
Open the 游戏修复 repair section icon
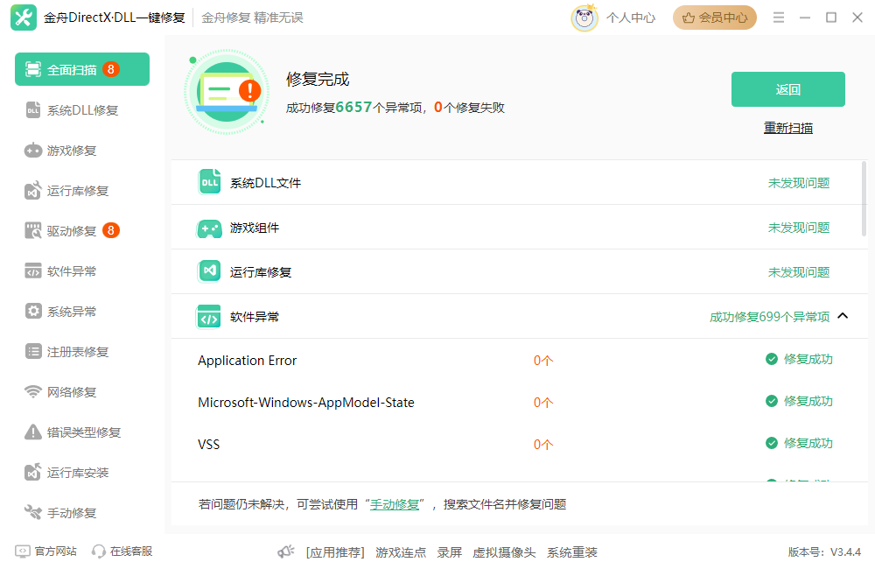tap(31, 149)
